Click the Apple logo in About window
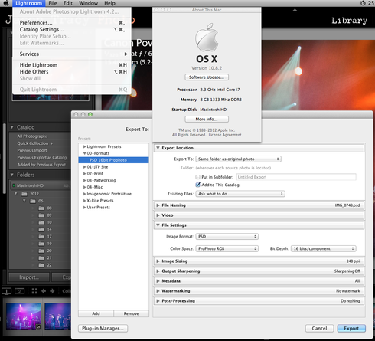Image resolution: width=375 pixels, height=341 pixels. click(x=207, y=38)
